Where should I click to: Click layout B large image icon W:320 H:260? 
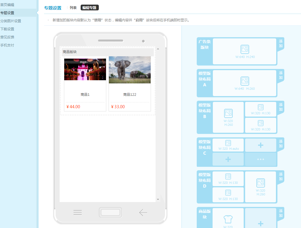(228, 113)
